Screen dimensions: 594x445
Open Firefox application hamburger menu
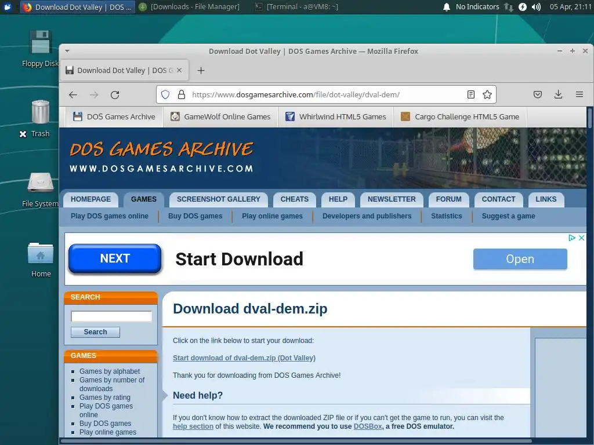click(x=579, y=94)
